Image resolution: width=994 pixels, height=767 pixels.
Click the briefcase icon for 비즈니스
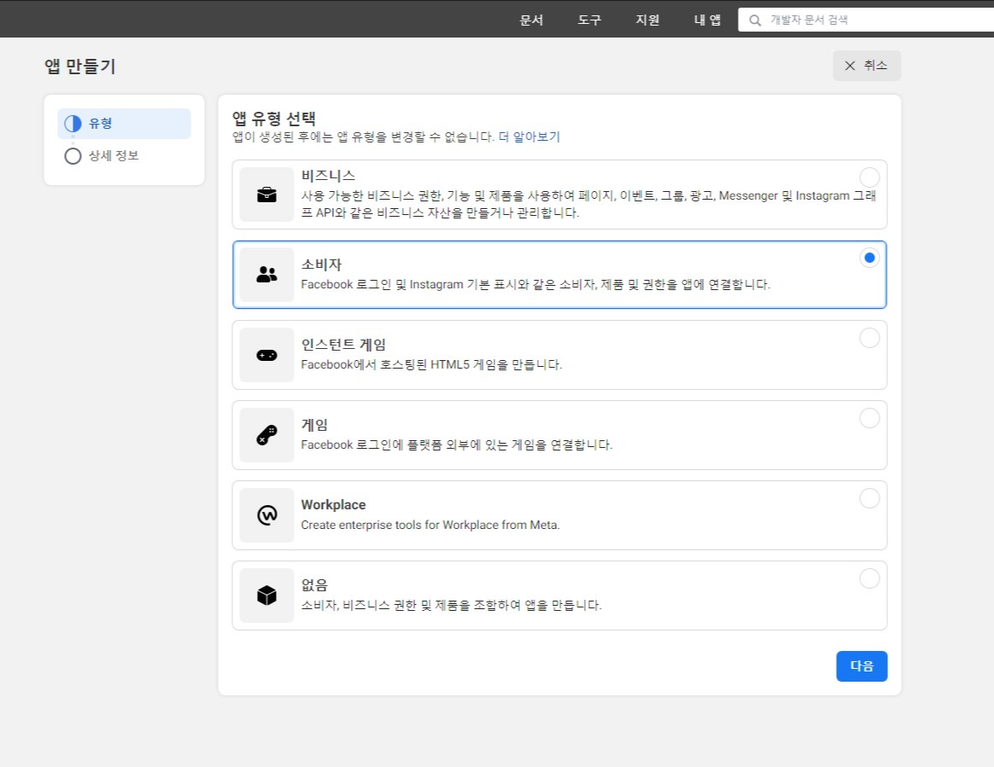267,195
